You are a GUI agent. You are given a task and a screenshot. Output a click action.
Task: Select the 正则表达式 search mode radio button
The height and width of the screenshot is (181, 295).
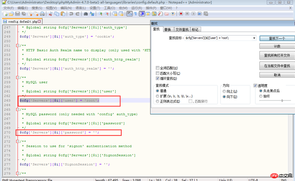pos(158,101)
